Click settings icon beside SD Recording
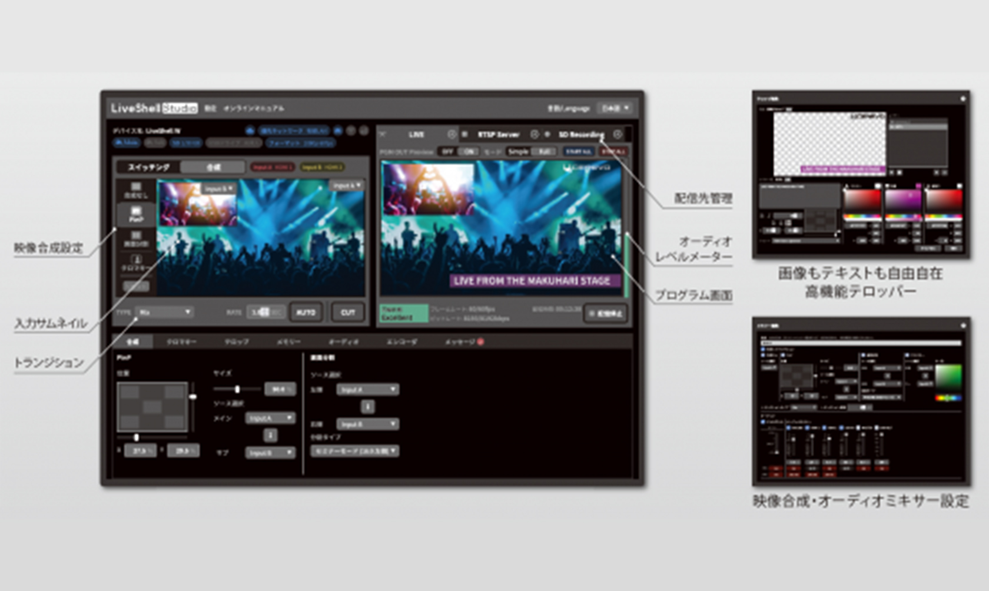This screenshot has height=591, width=989. click(618, 134)
